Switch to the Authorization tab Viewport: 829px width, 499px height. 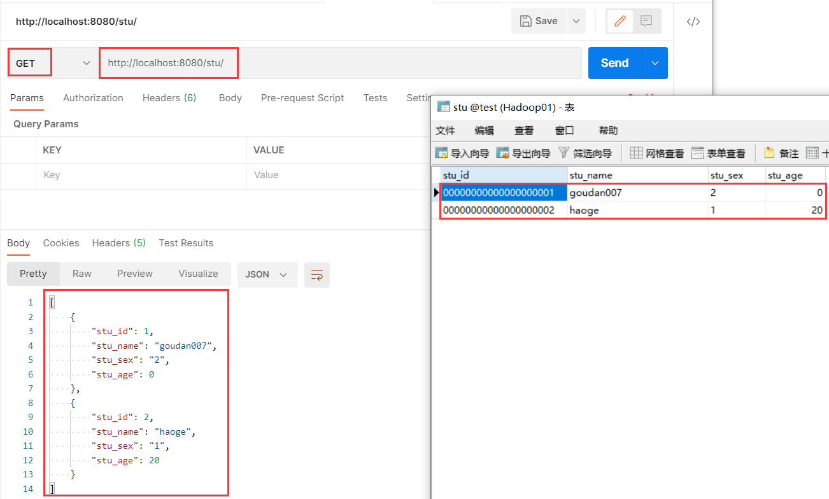(93, 98)
